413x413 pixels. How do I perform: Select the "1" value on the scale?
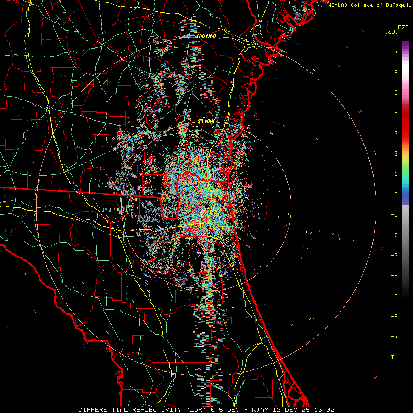[x=396, y=174]
